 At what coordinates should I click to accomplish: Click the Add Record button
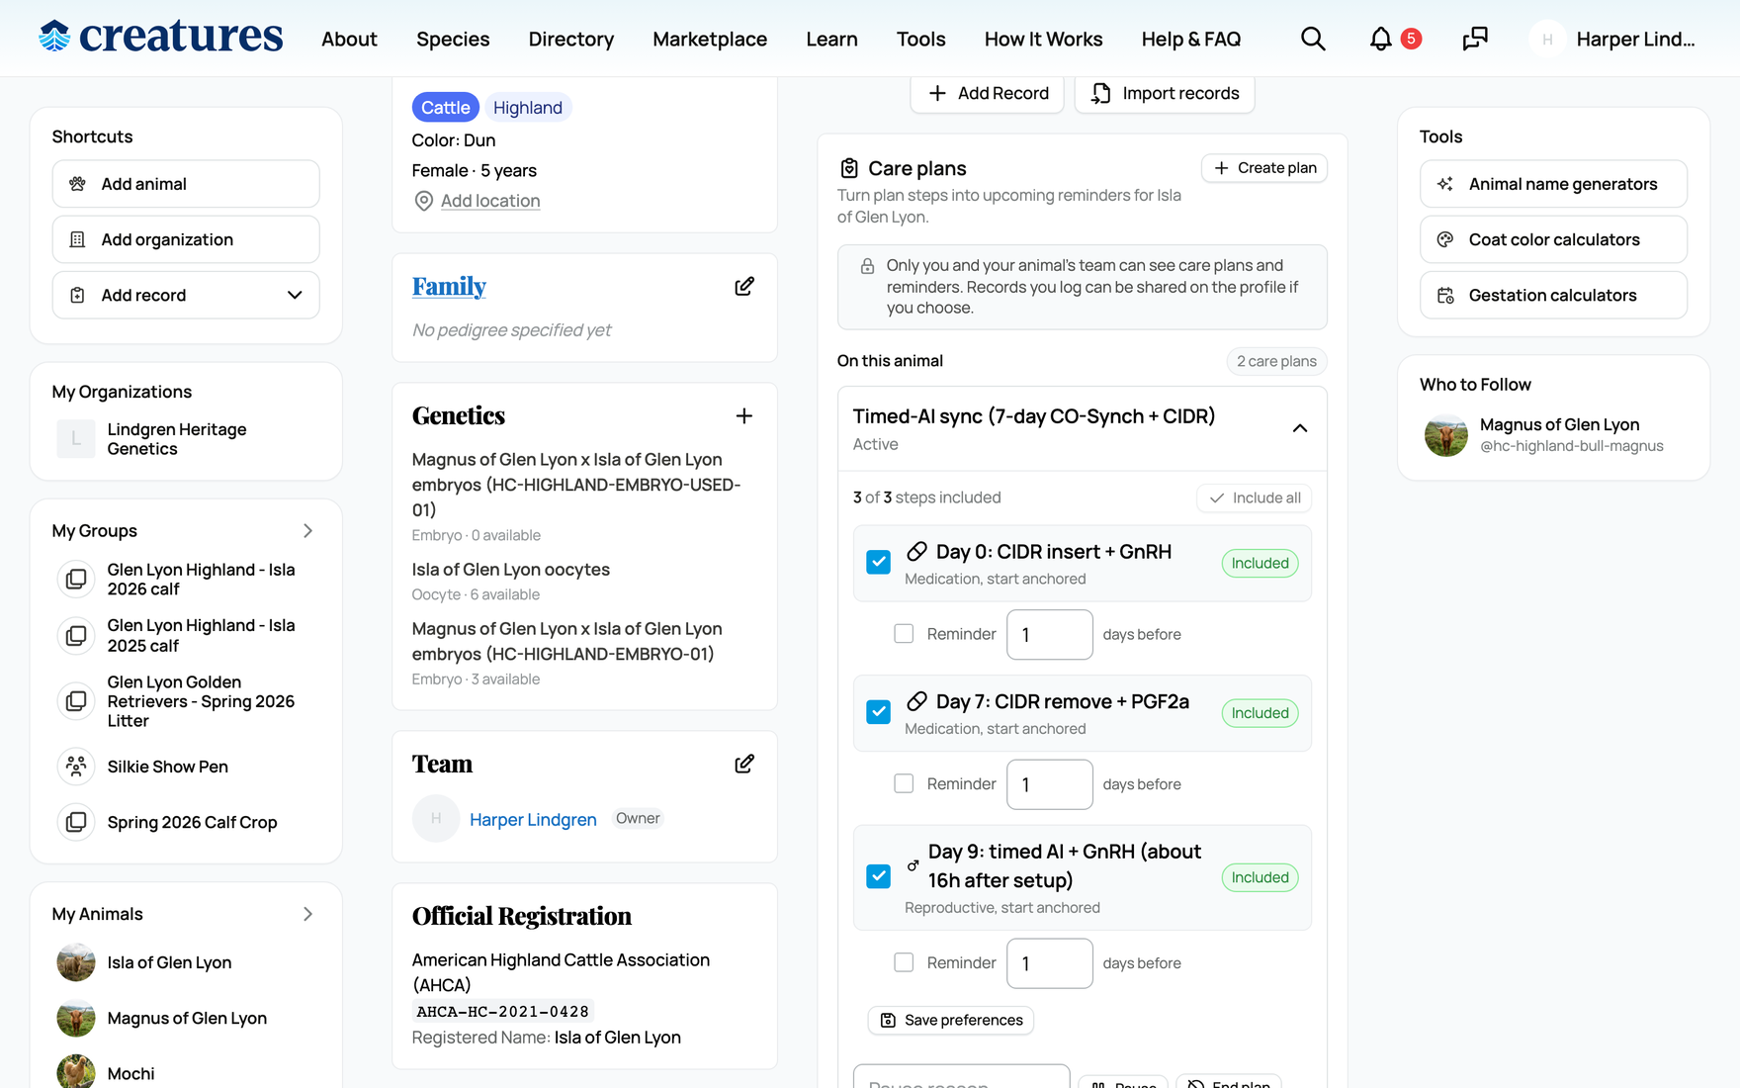pos(988,93)
